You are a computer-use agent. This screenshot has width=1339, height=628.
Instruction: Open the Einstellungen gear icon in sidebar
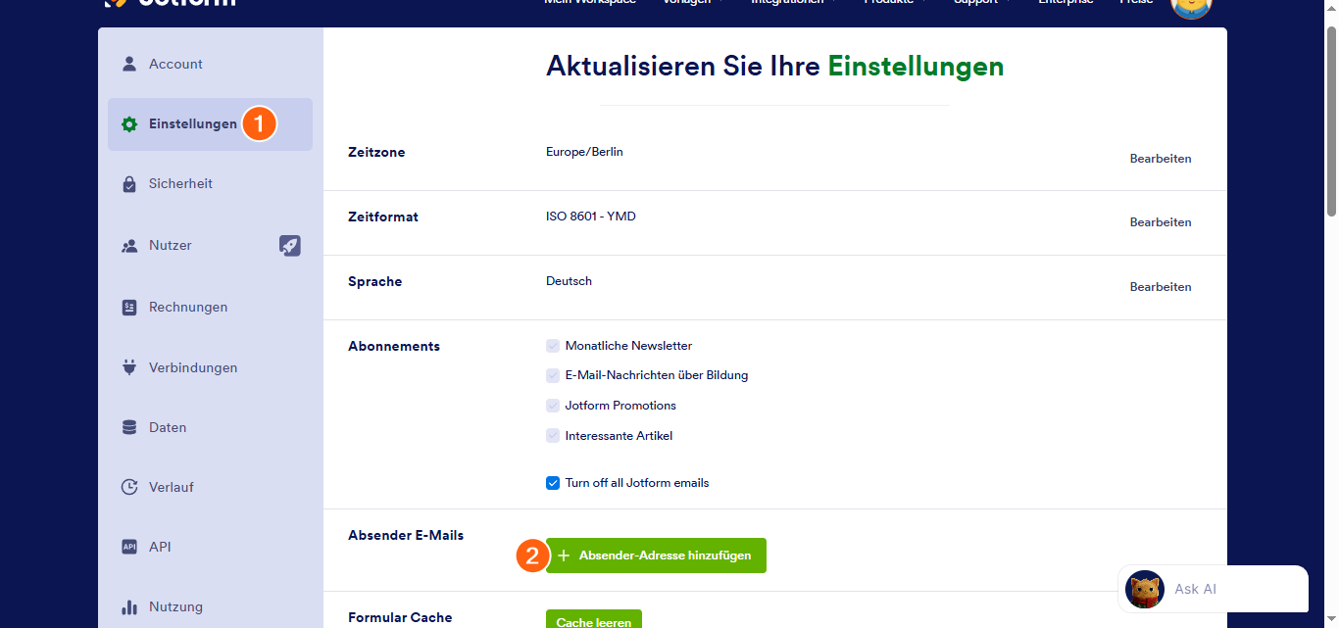128,124
